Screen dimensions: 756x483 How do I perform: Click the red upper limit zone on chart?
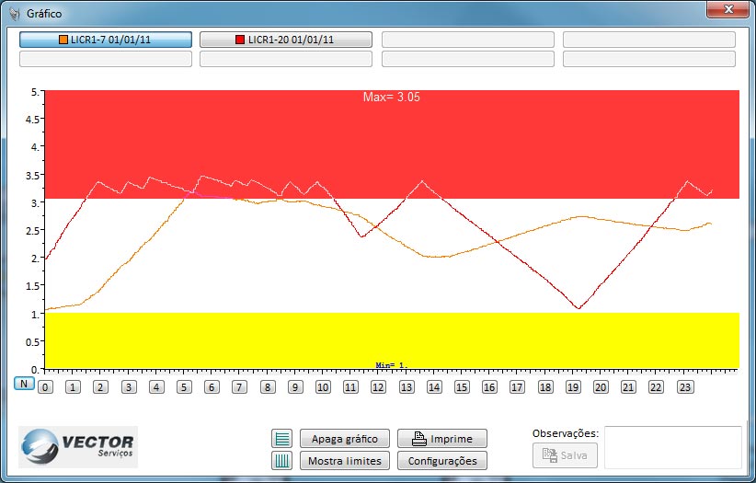(552, 138)
